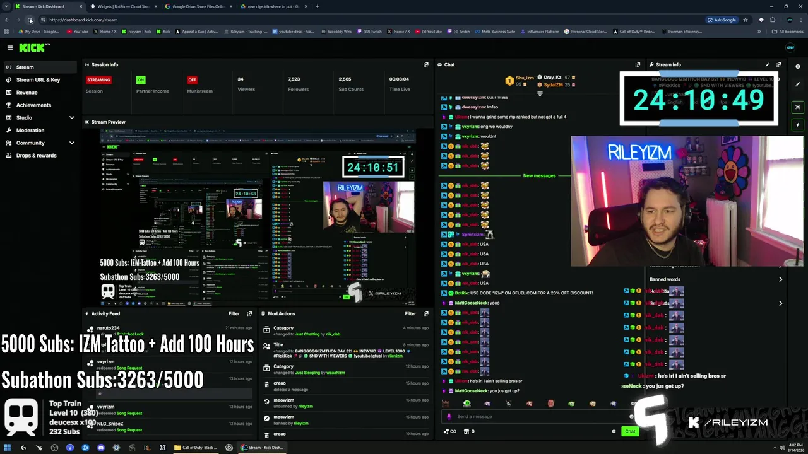The image size is (808, 454).
Task: Open the account avatar in Kick header
Action: [790, 47]
